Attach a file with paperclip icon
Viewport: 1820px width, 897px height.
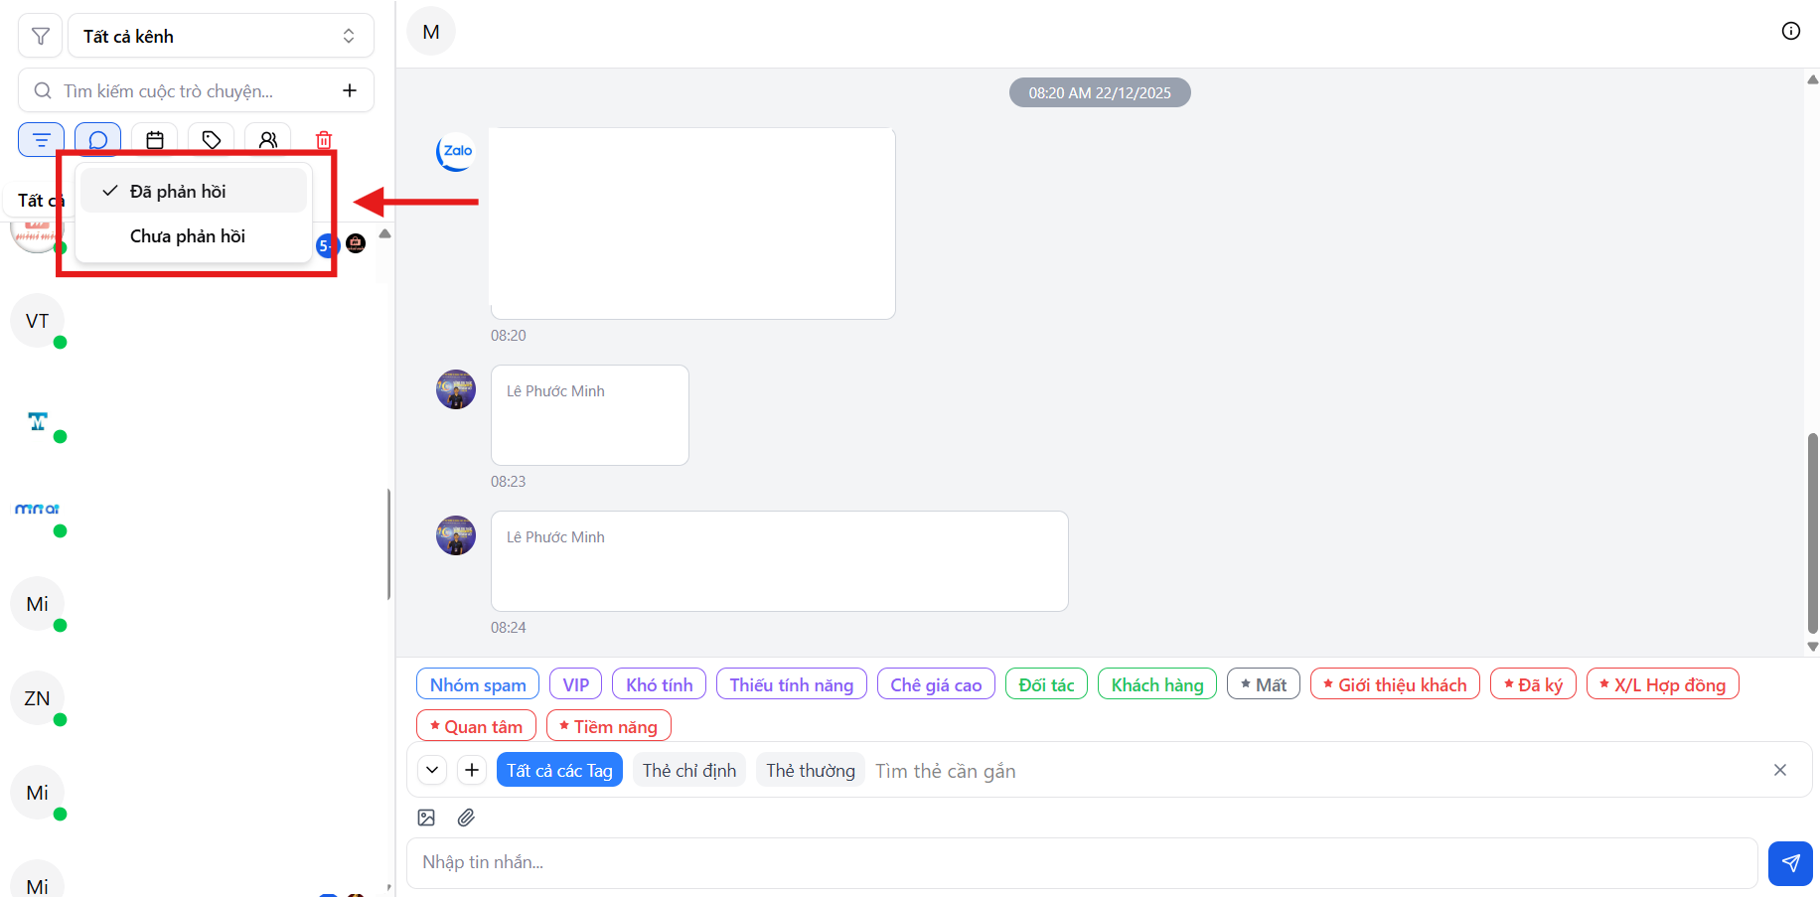(466, 818)
